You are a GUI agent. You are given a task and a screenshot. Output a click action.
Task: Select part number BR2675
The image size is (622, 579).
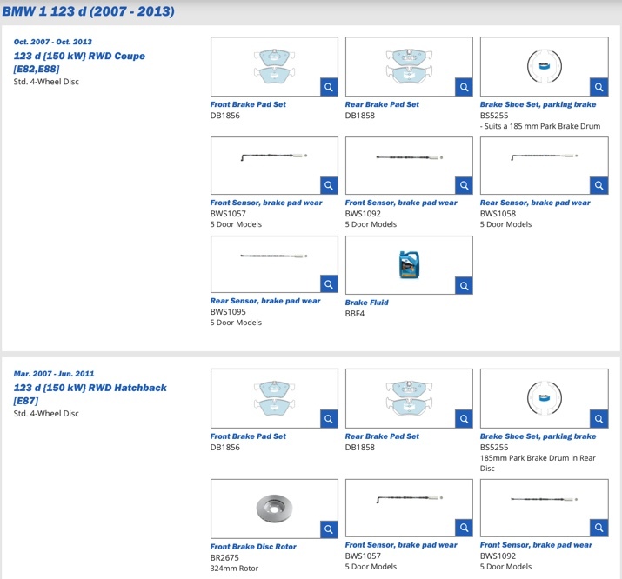224,557
